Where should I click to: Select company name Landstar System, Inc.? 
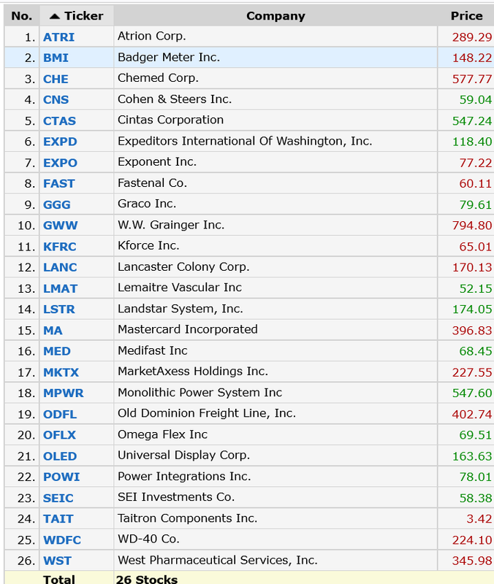pyautogui.click(x=180, y=309)
